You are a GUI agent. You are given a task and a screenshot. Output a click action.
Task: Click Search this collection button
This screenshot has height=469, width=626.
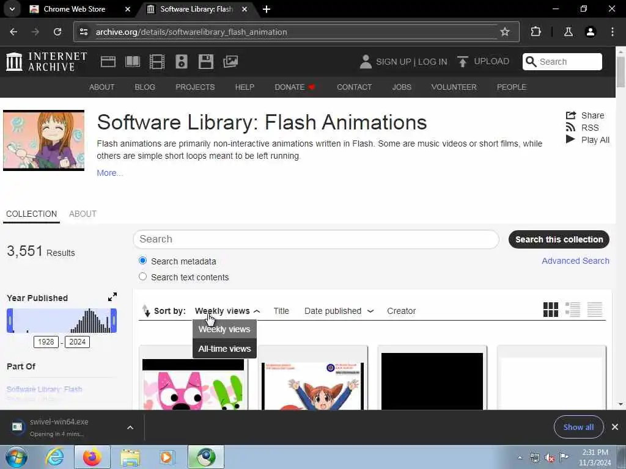tap(559, 239)
